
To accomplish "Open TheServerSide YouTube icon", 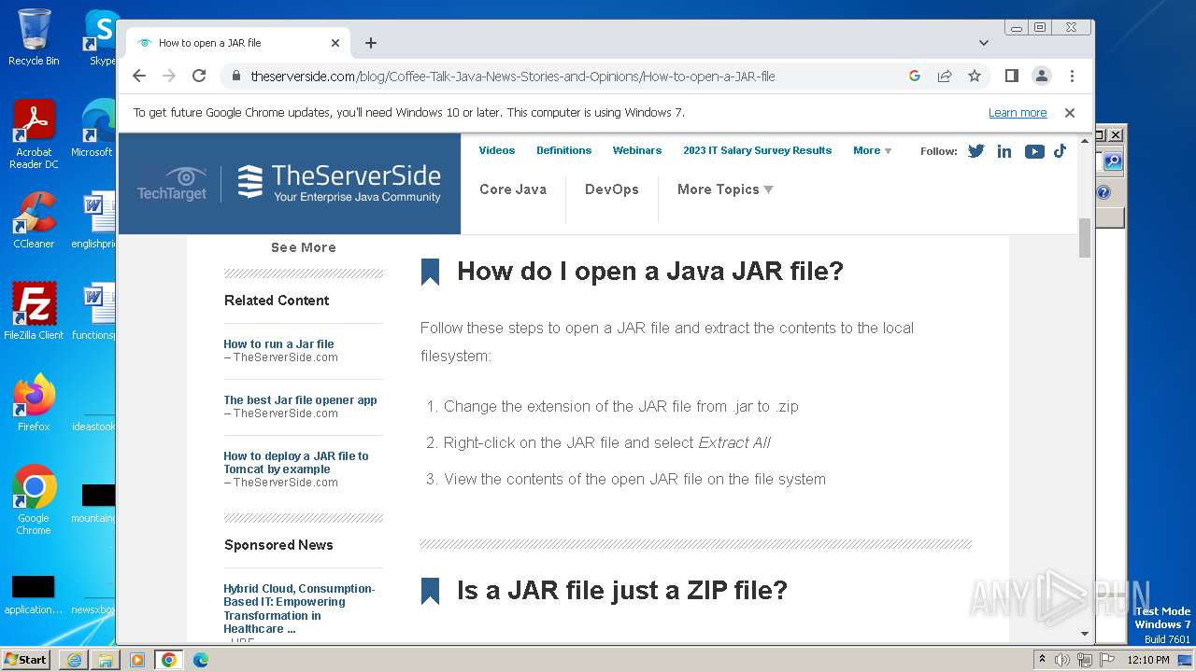I will click(x=1034, y=151).
